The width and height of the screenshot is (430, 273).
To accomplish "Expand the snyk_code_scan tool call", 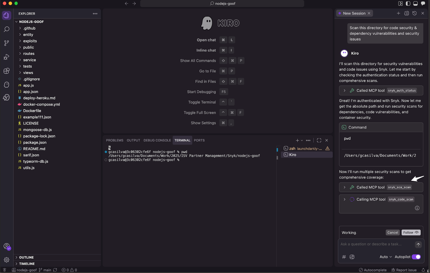I will (x=345, y=199).
